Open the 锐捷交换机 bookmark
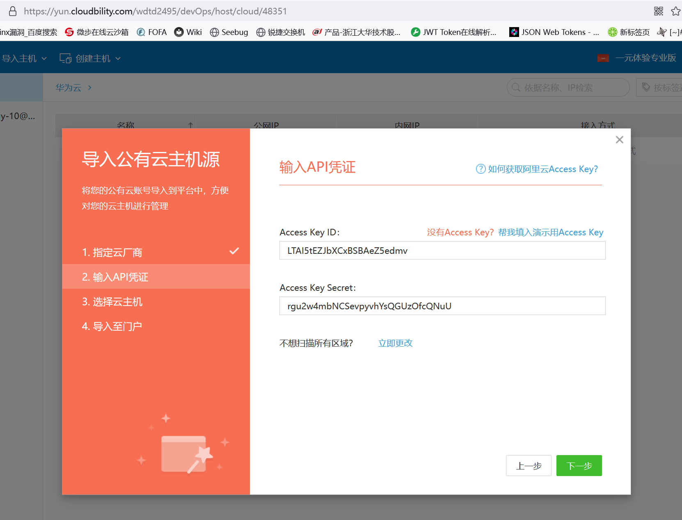This screenshot has width=682, height=520. coord(281,32)
